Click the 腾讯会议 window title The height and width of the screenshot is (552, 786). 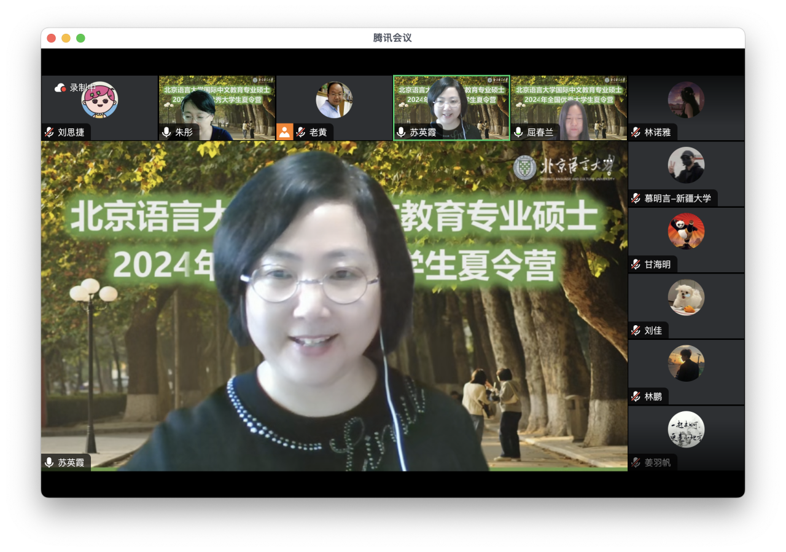[x=392, y=38]
